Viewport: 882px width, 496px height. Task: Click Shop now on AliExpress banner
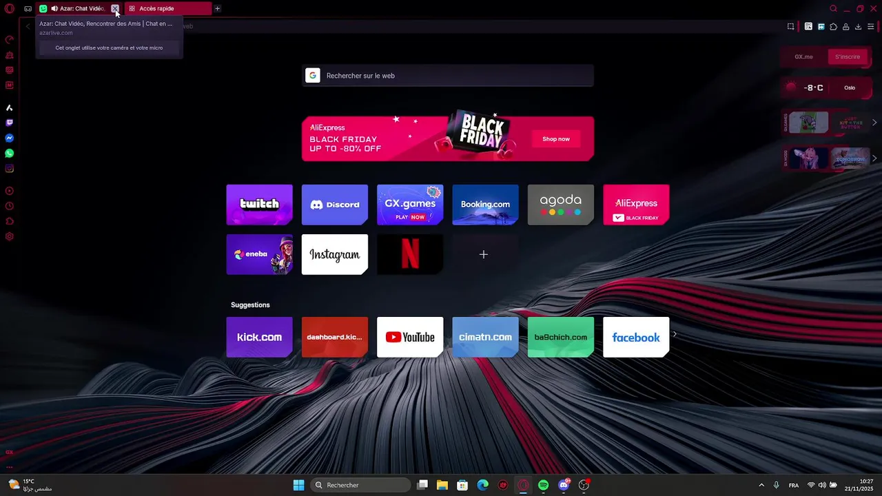pos(556,139)
